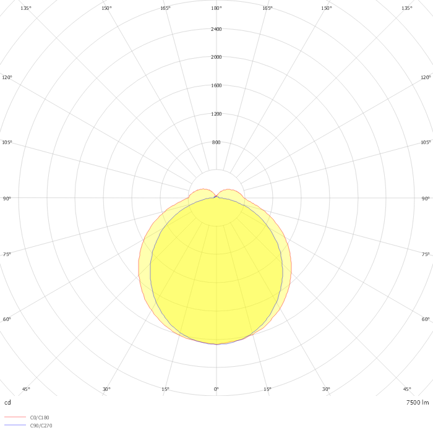The height and width of the screenshot is (433, 433).
Task: Click the 7500 lm flux label
Action: point(418,402)
